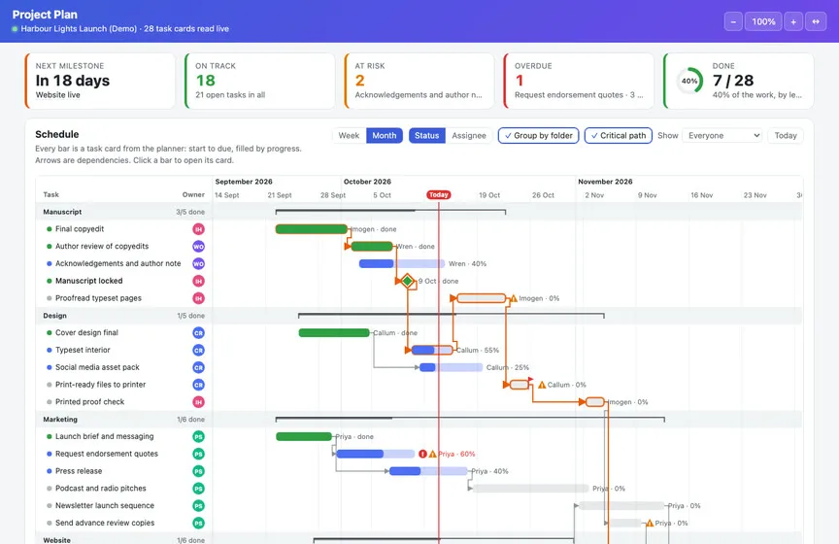Click the PS avatar beside Launch brief and messaging
The width and height of the screenshot is (839, 544).
pos(198,437)
